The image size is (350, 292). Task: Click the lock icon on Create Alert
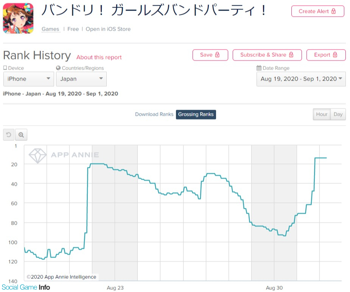tap(333, 11)
